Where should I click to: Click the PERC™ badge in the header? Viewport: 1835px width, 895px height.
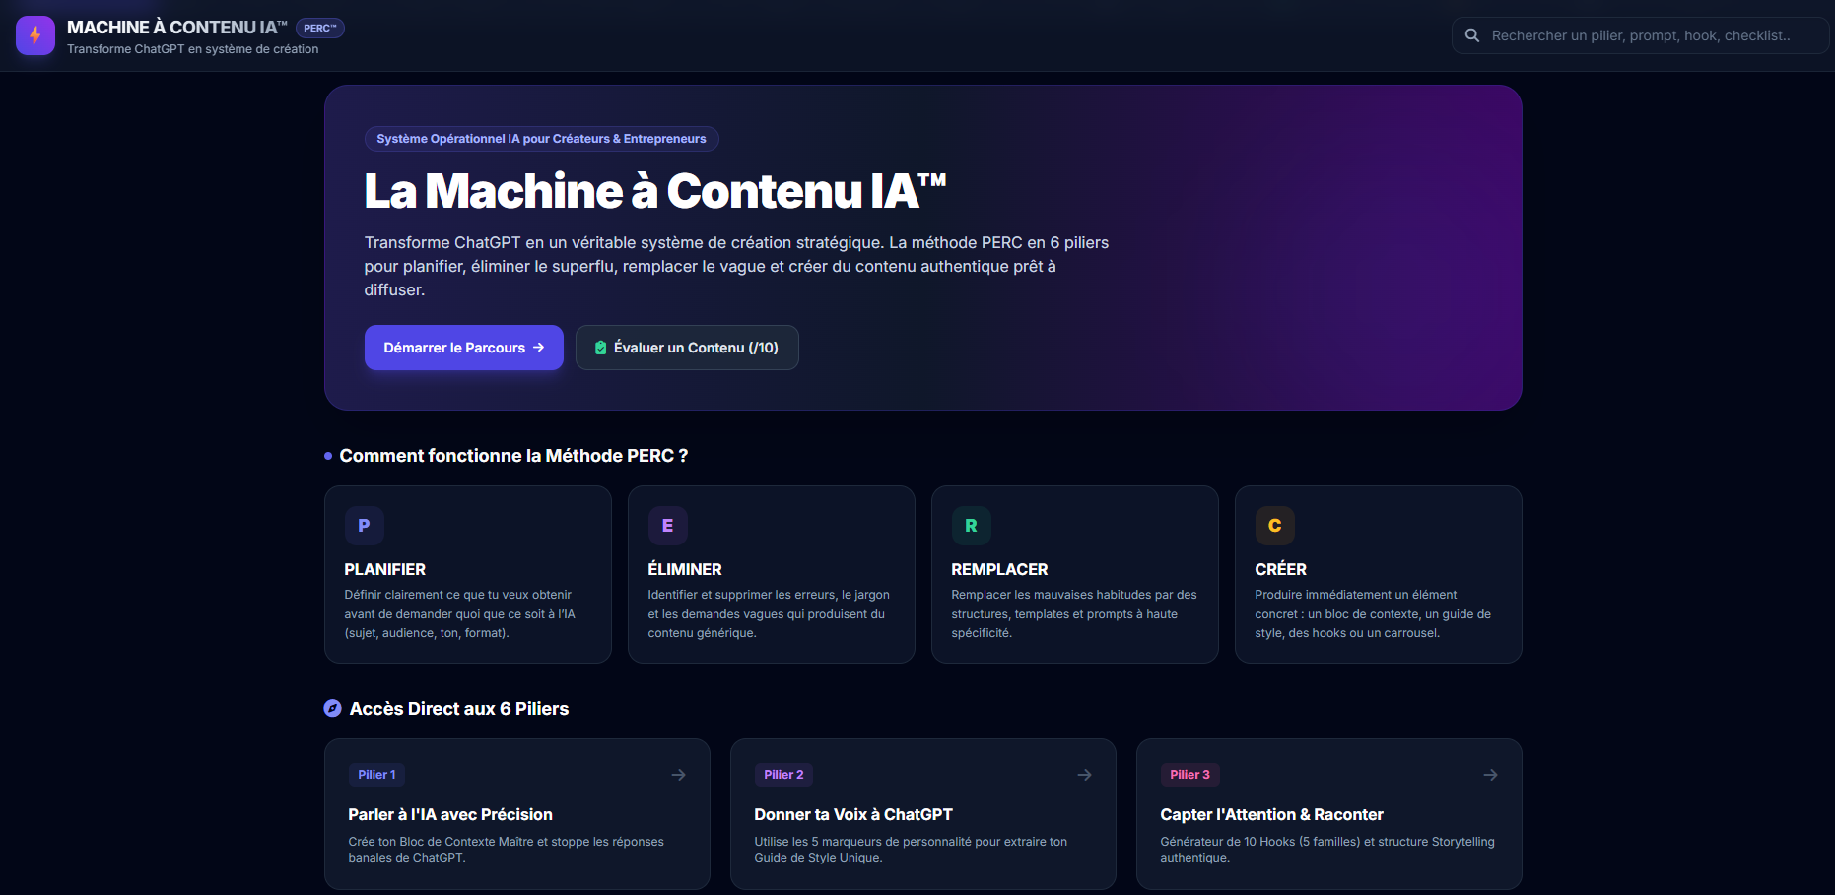pos(320,28)
